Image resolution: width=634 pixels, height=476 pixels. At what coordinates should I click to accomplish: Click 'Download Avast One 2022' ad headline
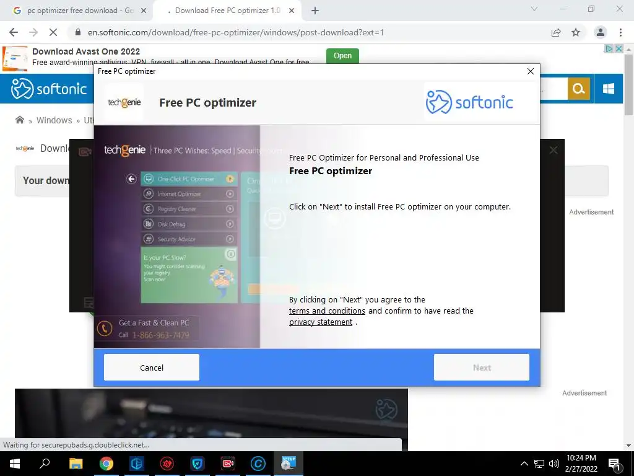coord(86,51)
